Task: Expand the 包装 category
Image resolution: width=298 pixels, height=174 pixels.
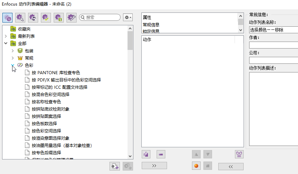Action: pos(13,51)
